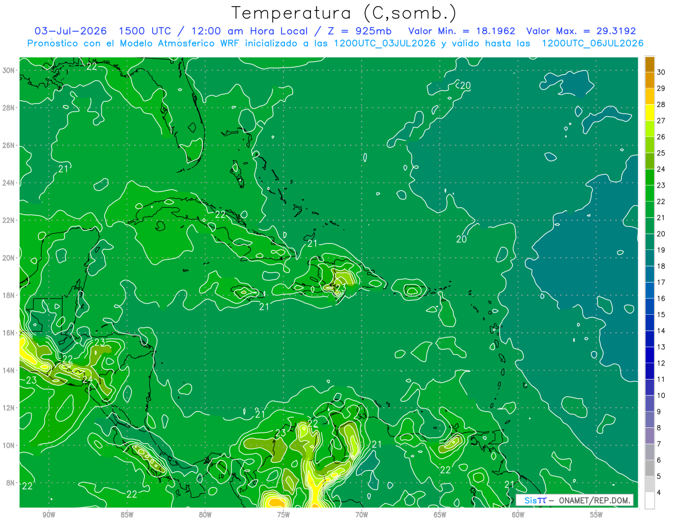Click the contour label "24" over Central America

tap(87, 381)
